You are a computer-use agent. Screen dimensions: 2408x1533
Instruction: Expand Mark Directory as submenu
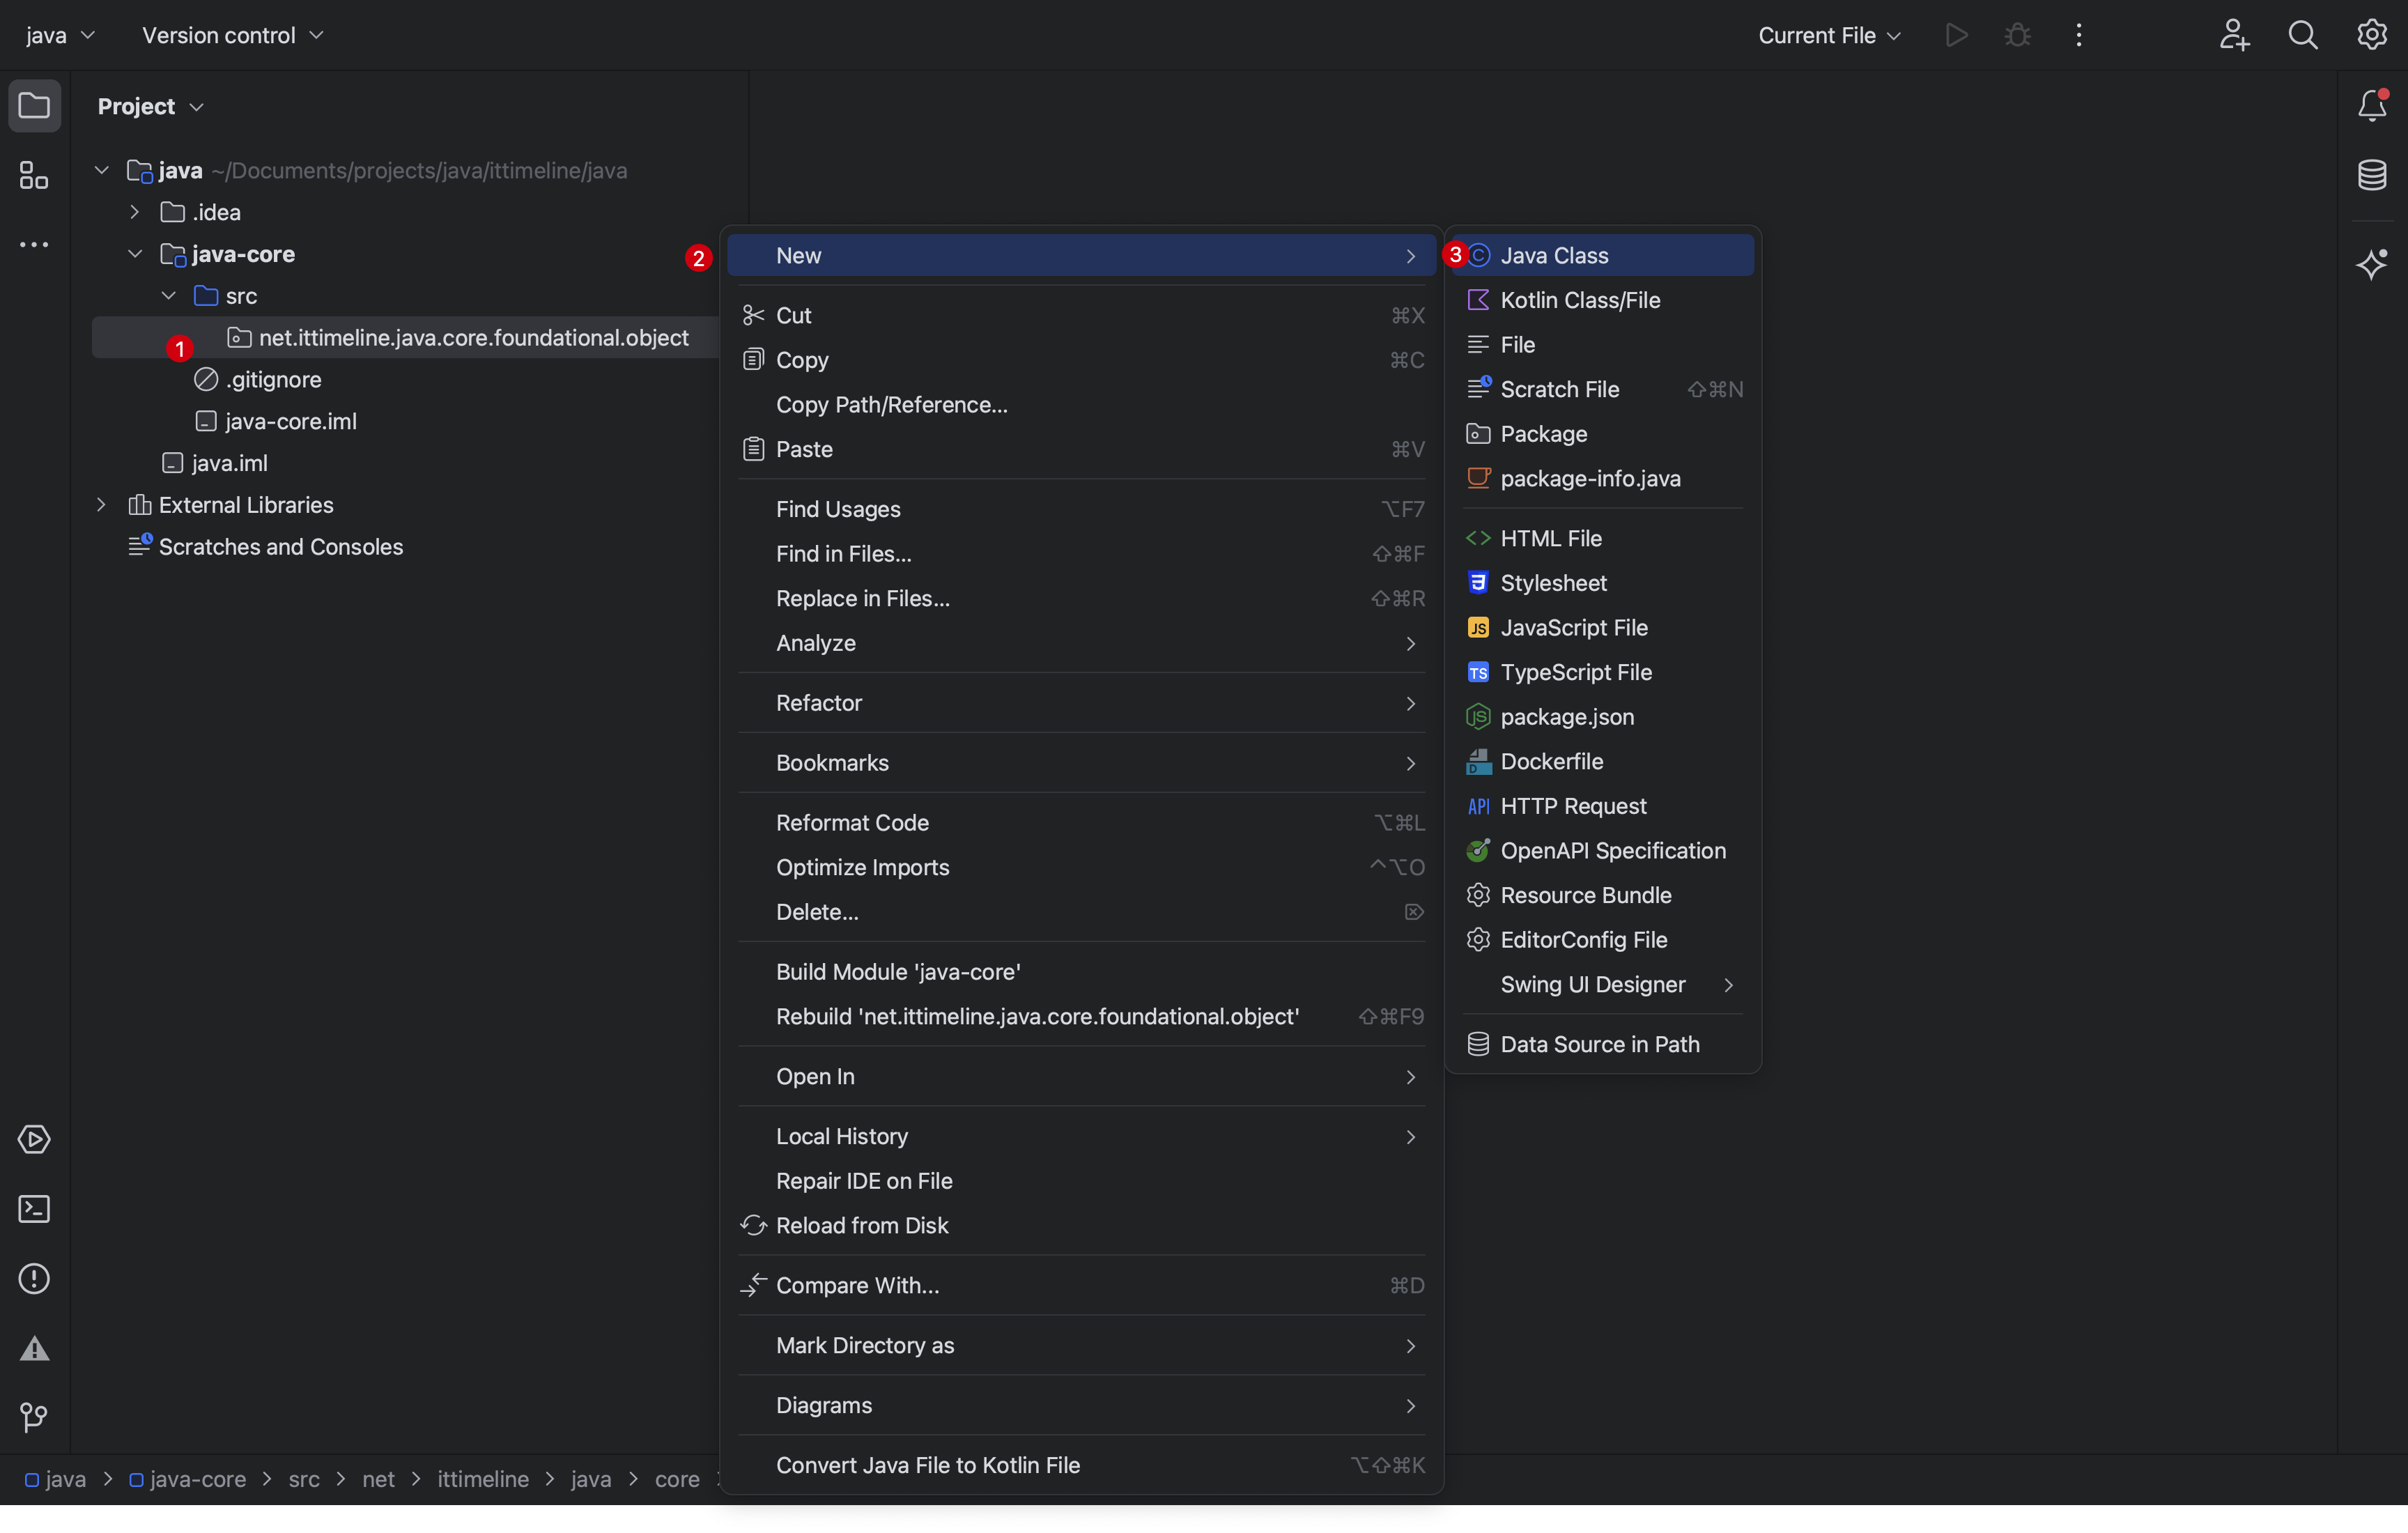[1082, 1345]
